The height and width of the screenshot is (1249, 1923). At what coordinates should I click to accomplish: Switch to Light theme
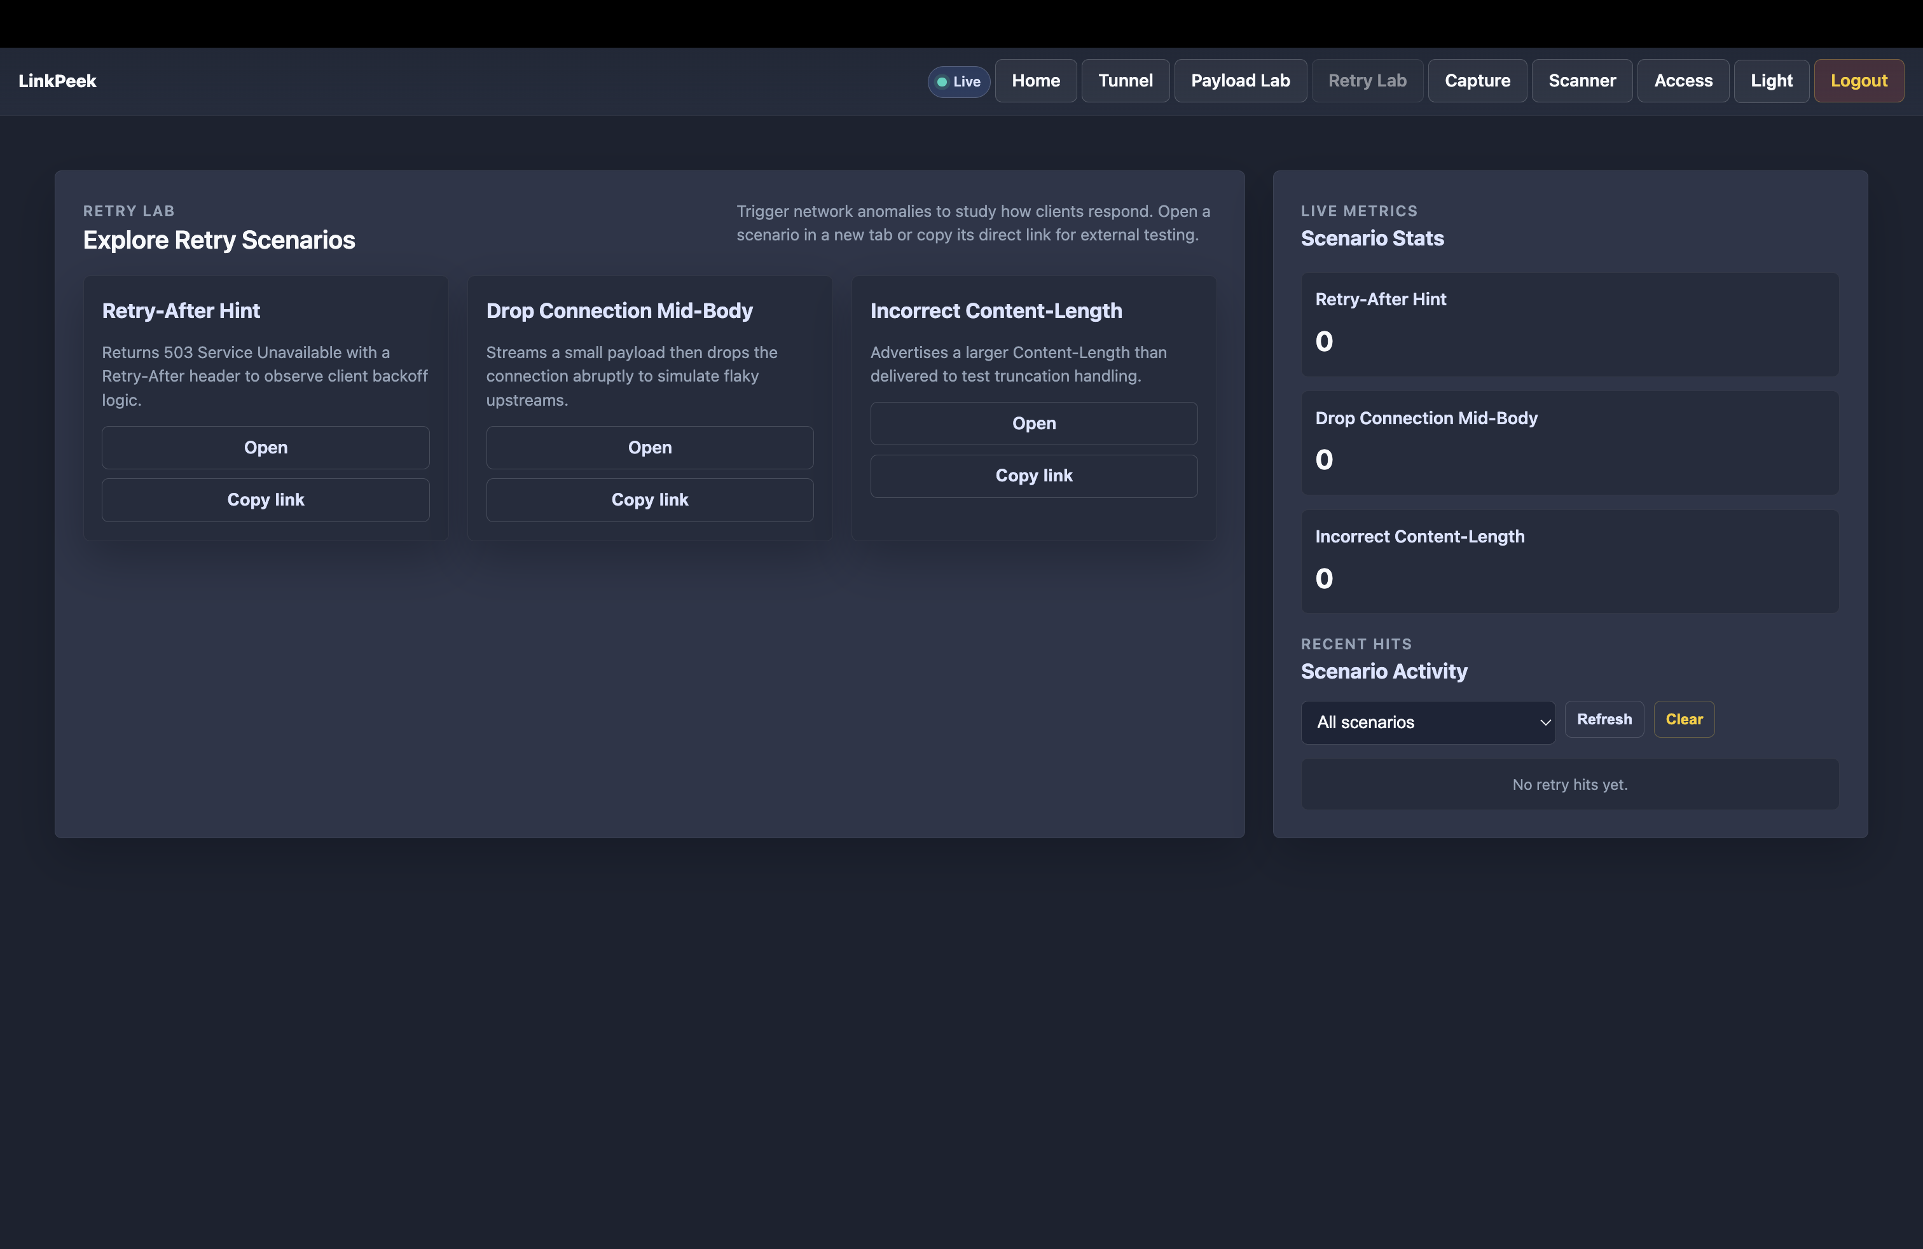pyautogui.click(x=1771, y=81)
